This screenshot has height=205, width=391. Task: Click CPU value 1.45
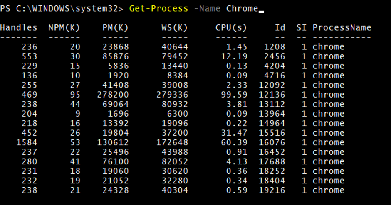[237, 47]
